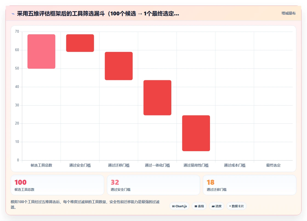Click the y-axis value 40

[x=17, y=87]
